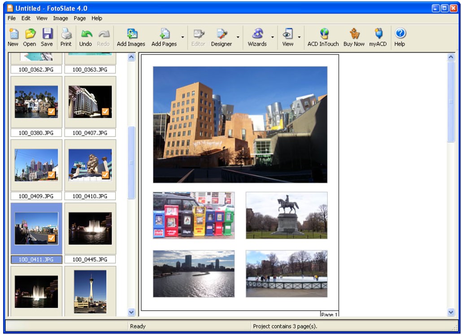461x335 pixels.
Task: Click the Redo toolbar icon
Action: 103,37
